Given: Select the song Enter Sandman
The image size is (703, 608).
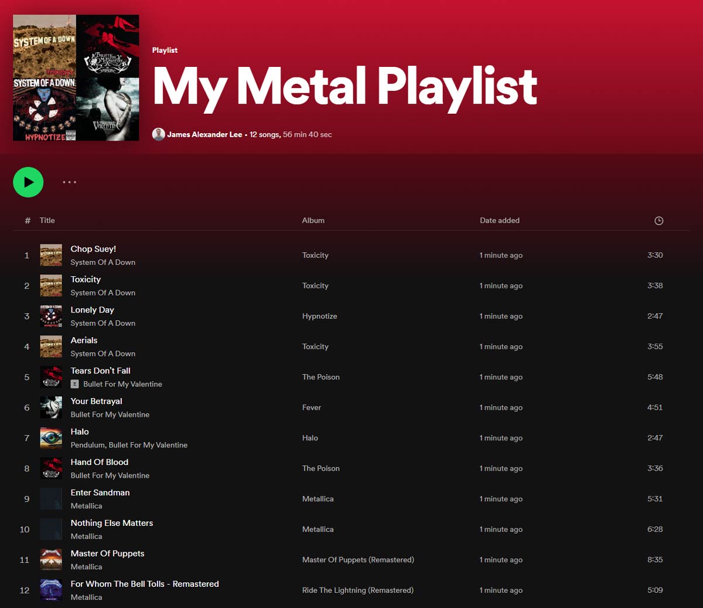Looking at the screenshot, I should pos(100,492).
